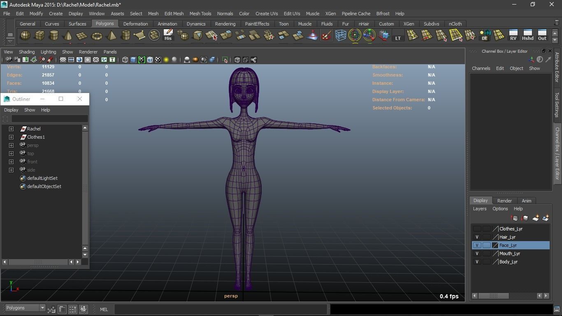Viewport: 562px width, 316px height.
Task: Create a polygon plane from the shelf
Action: point(82,36)
